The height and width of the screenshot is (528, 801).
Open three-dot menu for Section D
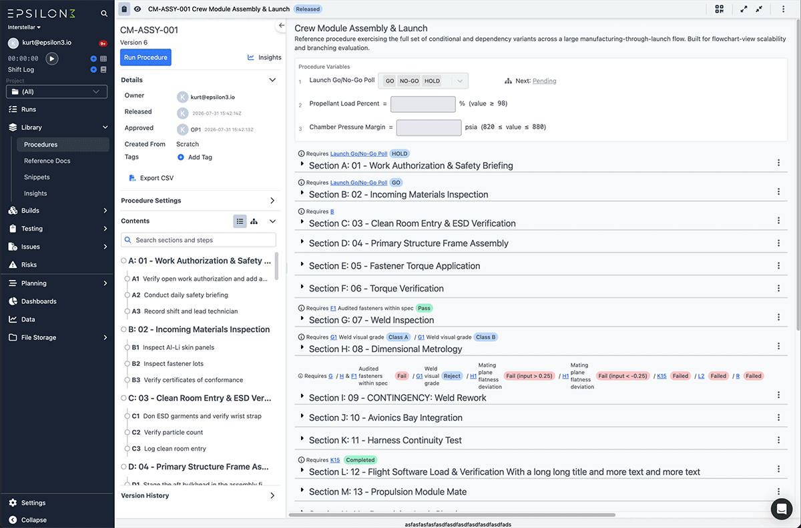[x=778, y=243]
